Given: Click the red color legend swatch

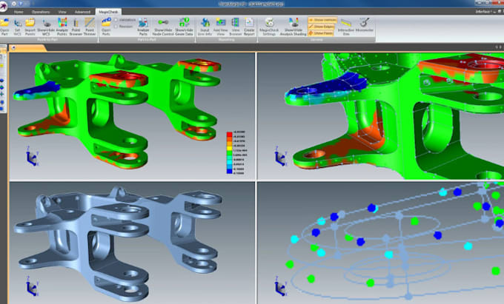Looking at the screenshot, I should tap(229, 134).
